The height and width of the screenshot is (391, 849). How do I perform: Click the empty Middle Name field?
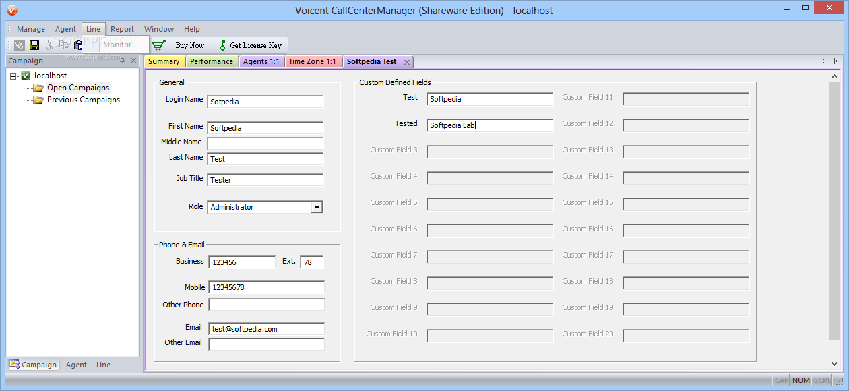click(x=265, y=144)
